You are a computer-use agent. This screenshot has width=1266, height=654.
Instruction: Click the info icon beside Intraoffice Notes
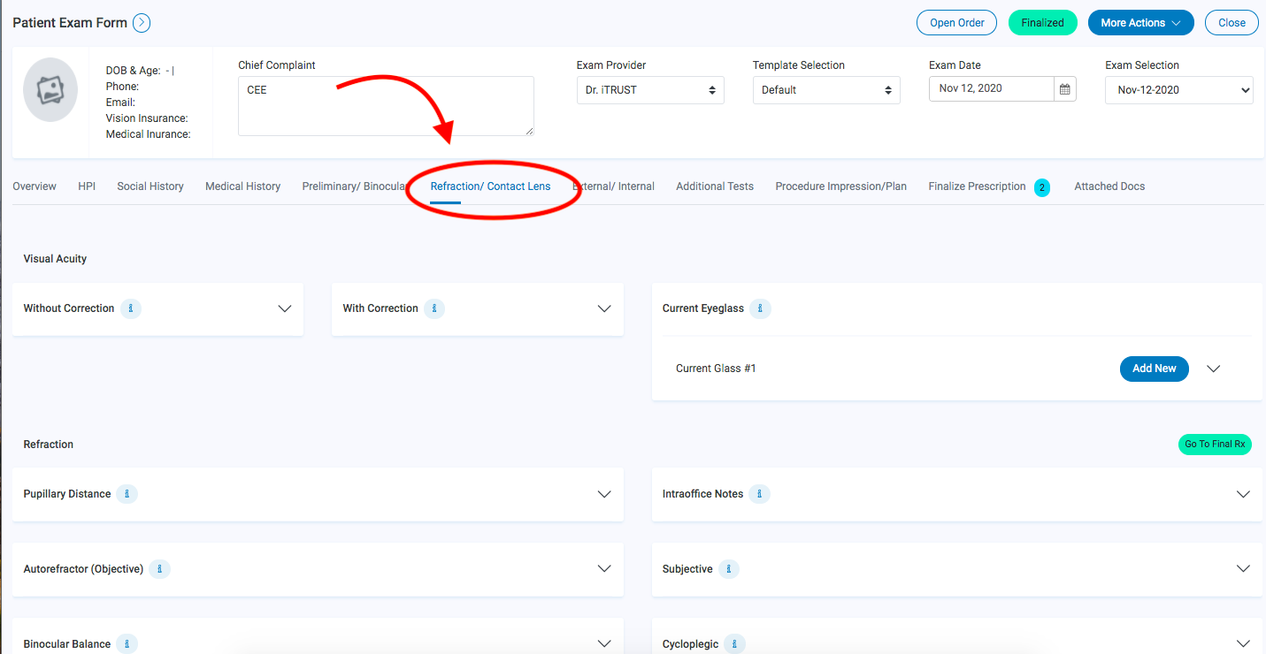coord(759,494)
